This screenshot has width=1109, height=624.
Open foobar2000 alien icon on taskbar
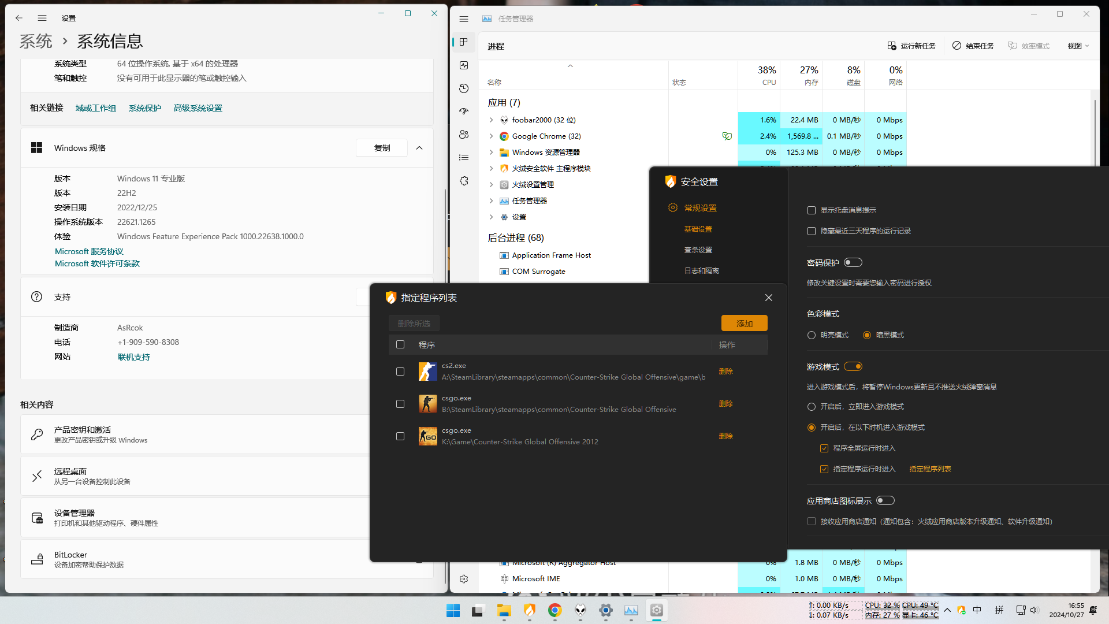pos(580,610)
